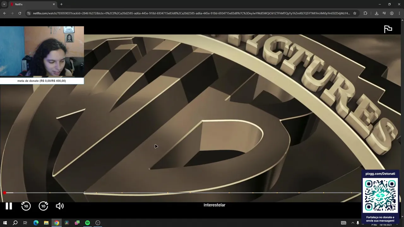The height and width of the screenshot is (227, 404).
Task: Skip forward 10 seconds in video
Action: (x=43, y=206)
